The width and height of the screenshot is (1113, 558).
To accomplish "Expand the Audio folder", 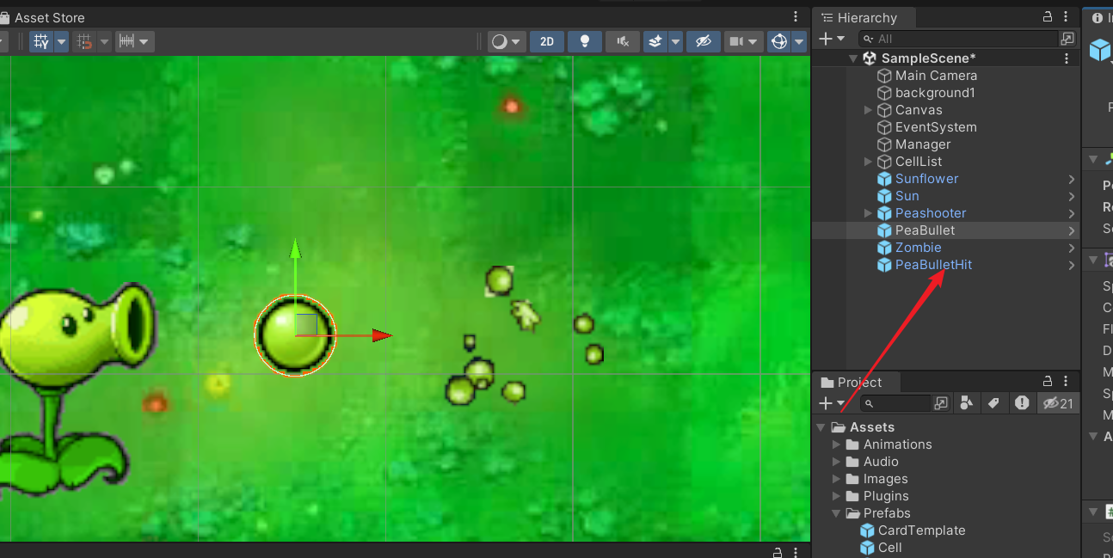I will (837, 462).
